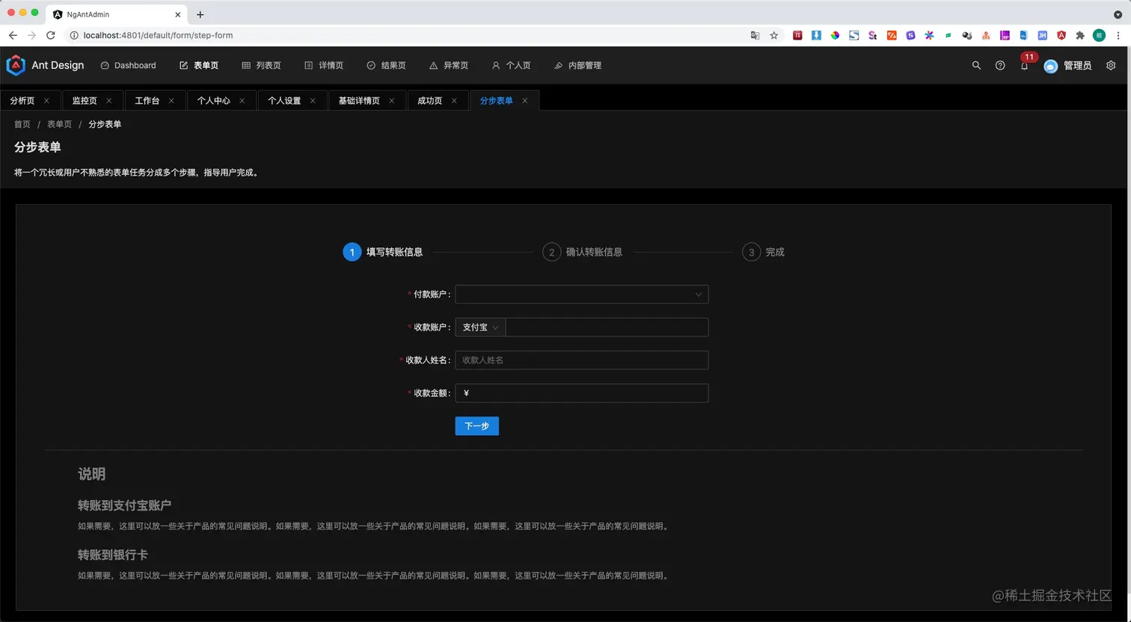Focus the 收款人姓名 input field

(x=582, y=360)
